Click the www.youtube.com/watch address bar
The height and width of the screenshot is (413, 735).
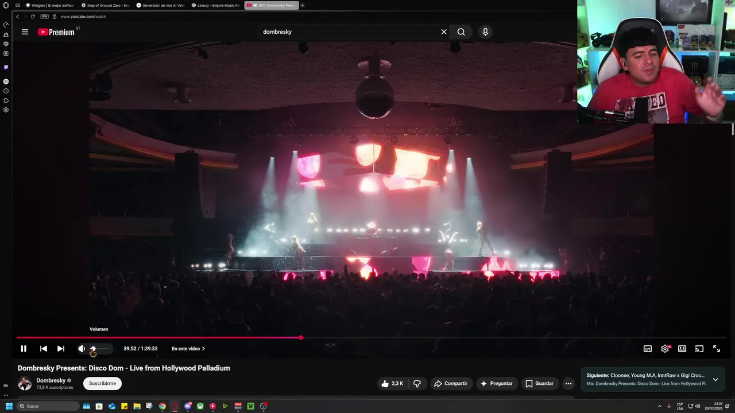point(83,17)
